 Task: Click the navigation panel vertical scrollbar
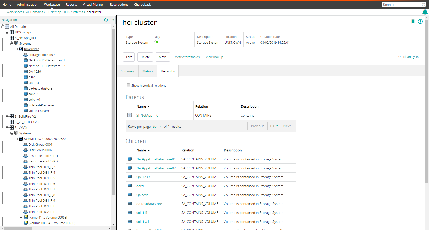[x=113, y=112]
